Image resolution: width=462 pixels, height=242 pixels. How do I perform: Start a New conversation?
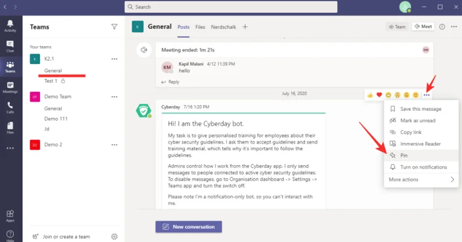click(189, 226)
